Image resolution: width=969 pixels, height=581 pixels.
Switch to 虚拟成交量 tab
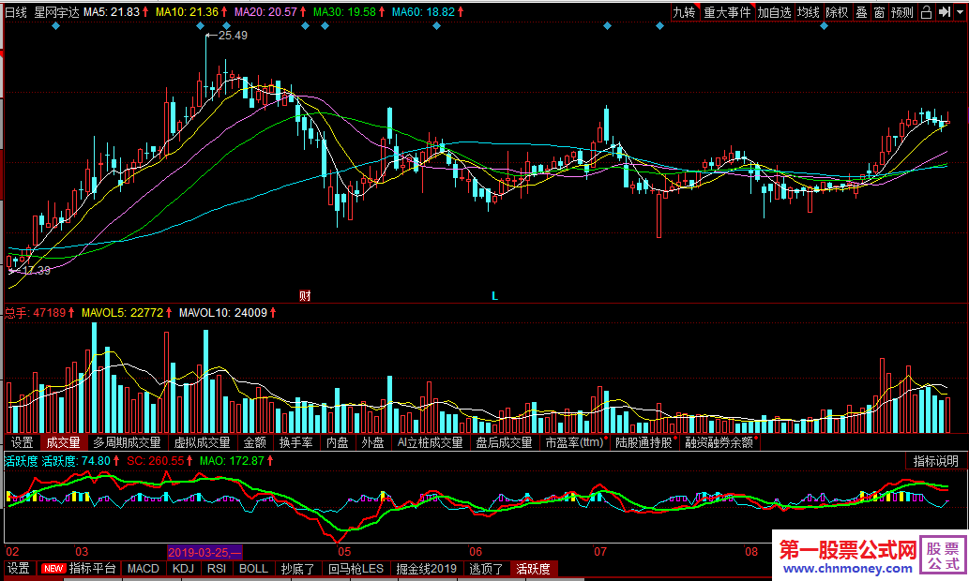tap(202, 442)
